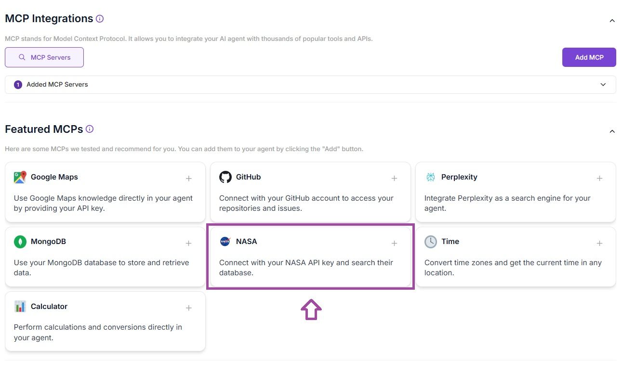Click the MongoDB leaf icon

point(20,242)
